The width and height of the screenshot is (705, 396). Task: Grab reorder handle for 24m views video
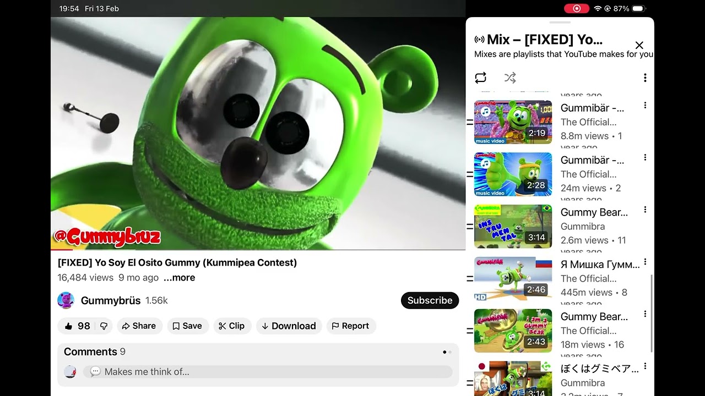470,174
